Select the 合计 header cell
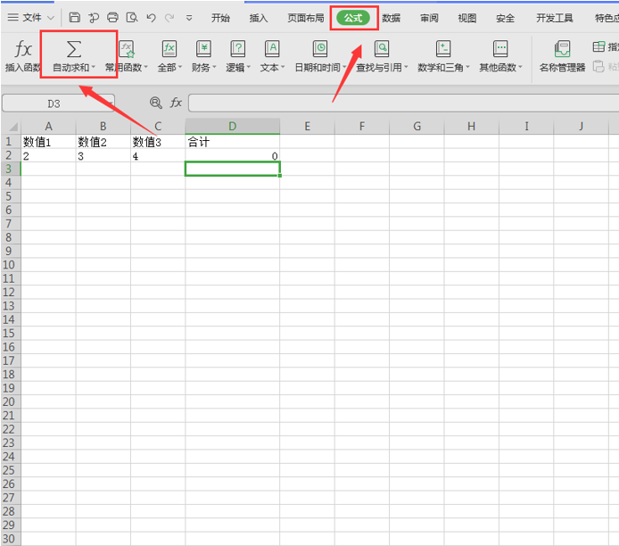This screenshot has height=546, width=619. (x=233, y=141)
